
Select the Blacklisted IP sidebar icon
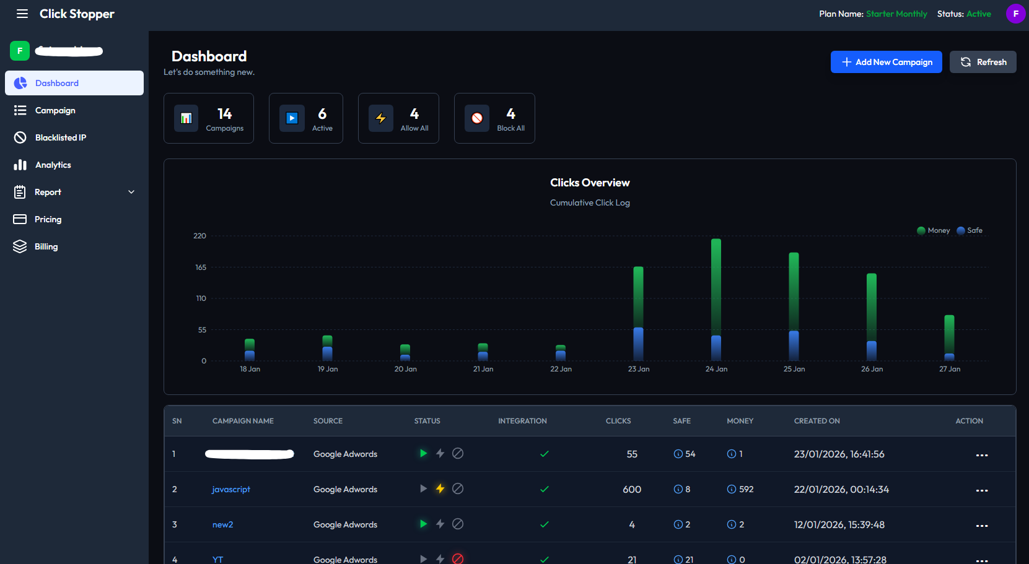point(20,137)
